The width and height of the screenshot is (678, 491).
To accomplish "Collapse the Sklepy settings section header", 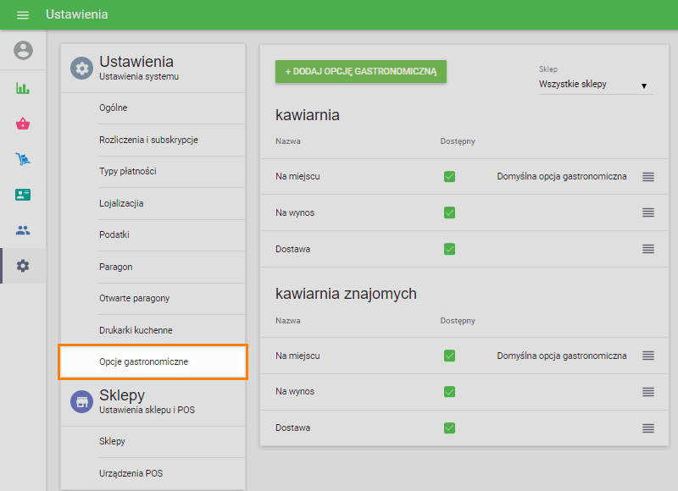I will pos(153,402).
